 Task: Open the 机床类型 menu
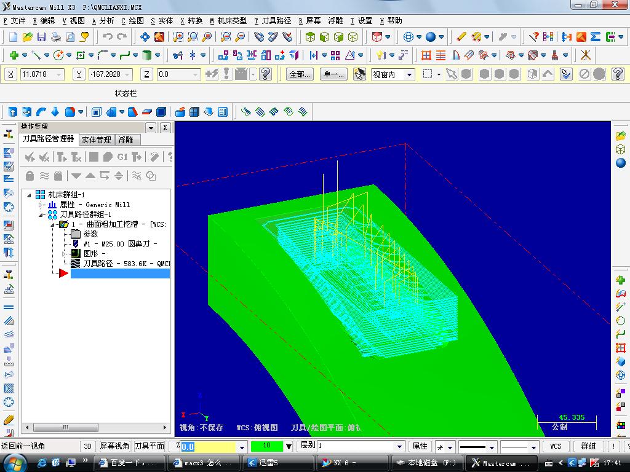pyautogui.click(x=228, y=21)
